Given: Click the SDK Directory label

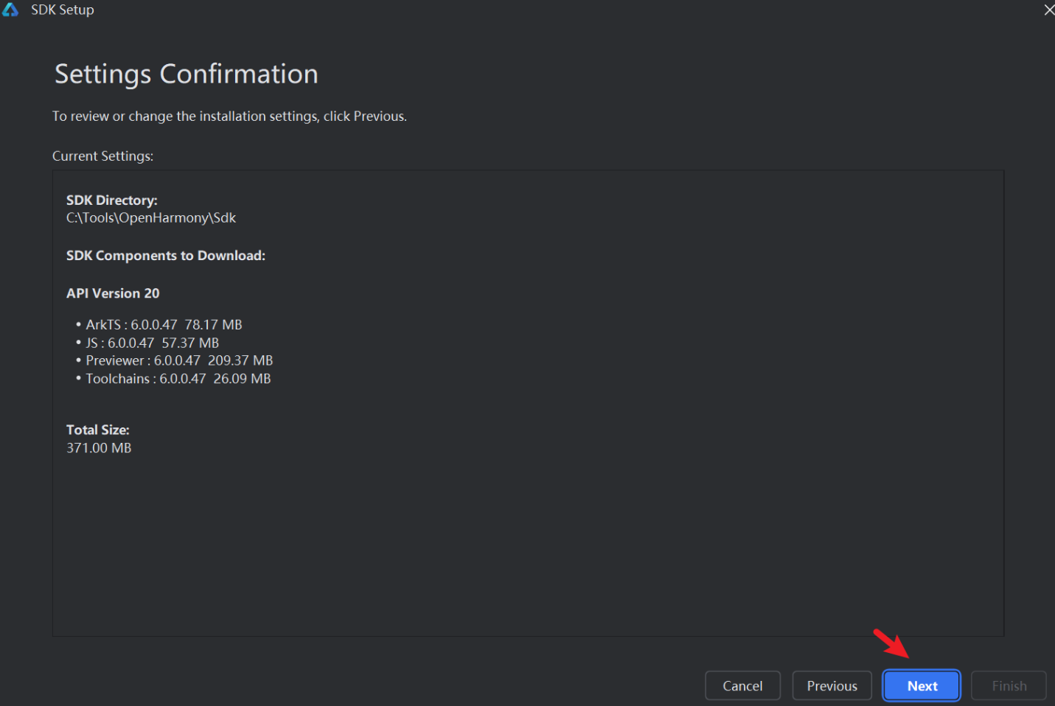Looking at the screenshot, I should click(x=112, y=200).
